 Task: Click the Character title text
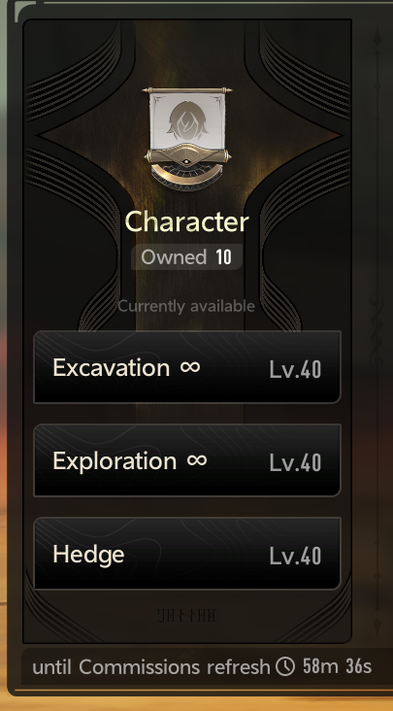[x=186, y=222]
